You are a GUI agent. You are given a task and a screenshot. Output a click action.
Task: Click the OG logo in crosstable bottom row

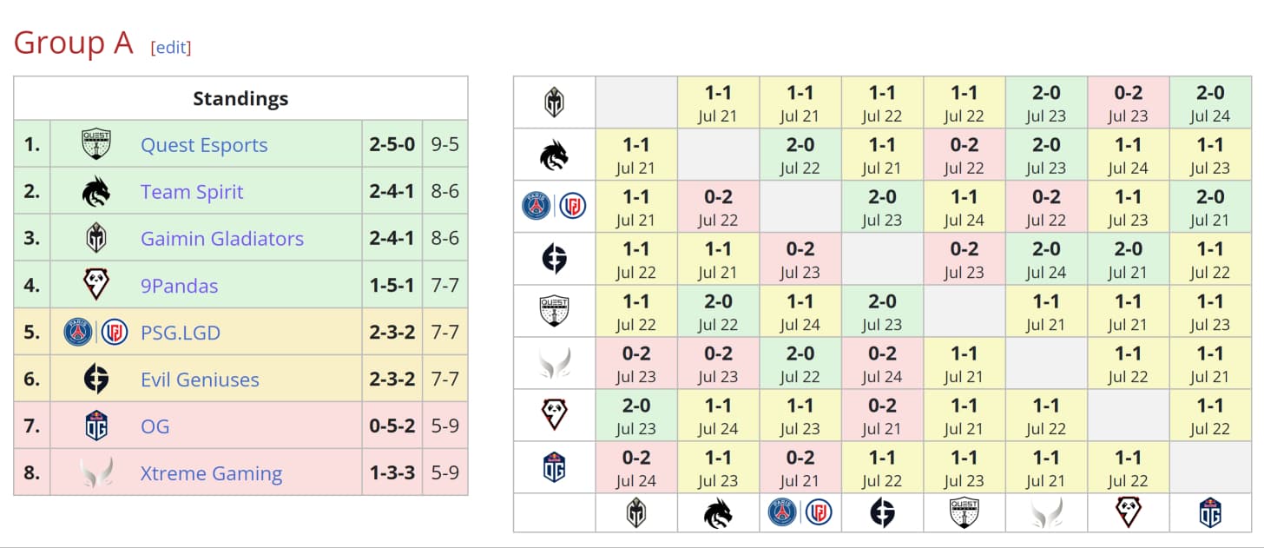coord(1210,513)
